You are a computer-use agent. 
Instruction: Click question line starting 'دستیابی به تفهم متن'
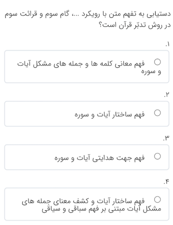(x=88, y=14)
